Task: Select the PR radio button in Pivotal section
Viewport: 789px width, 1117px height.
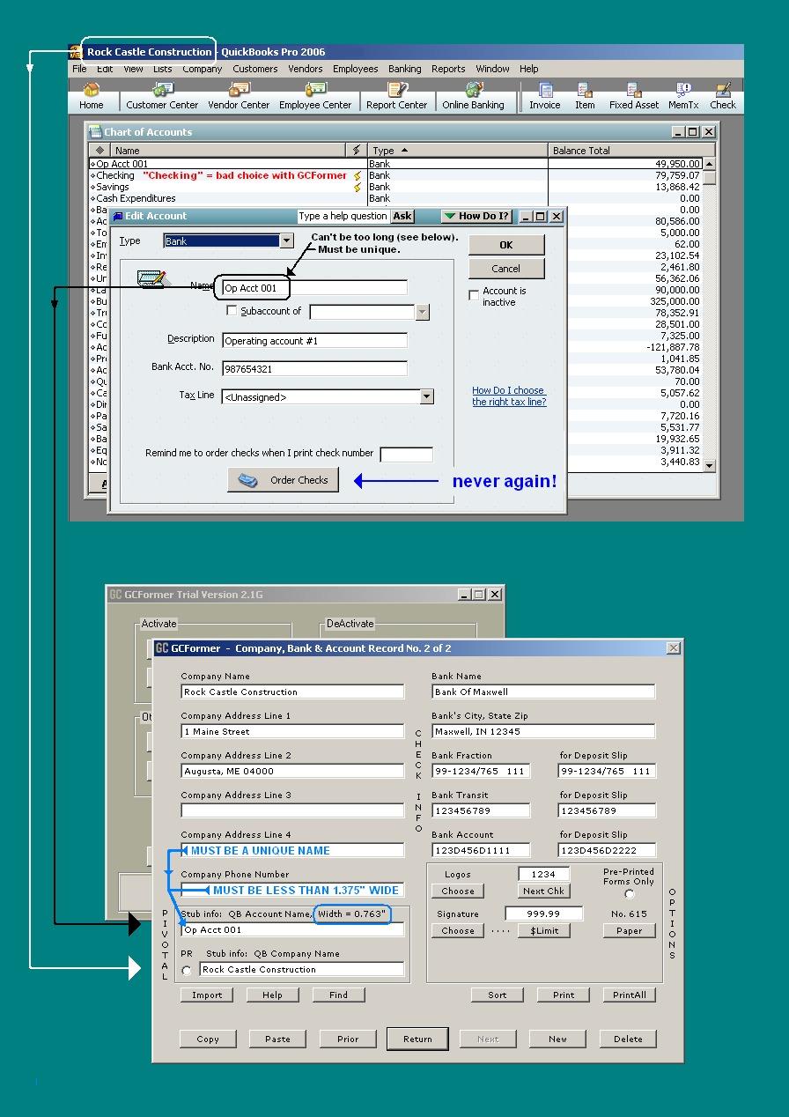Action: coord(187,971)
